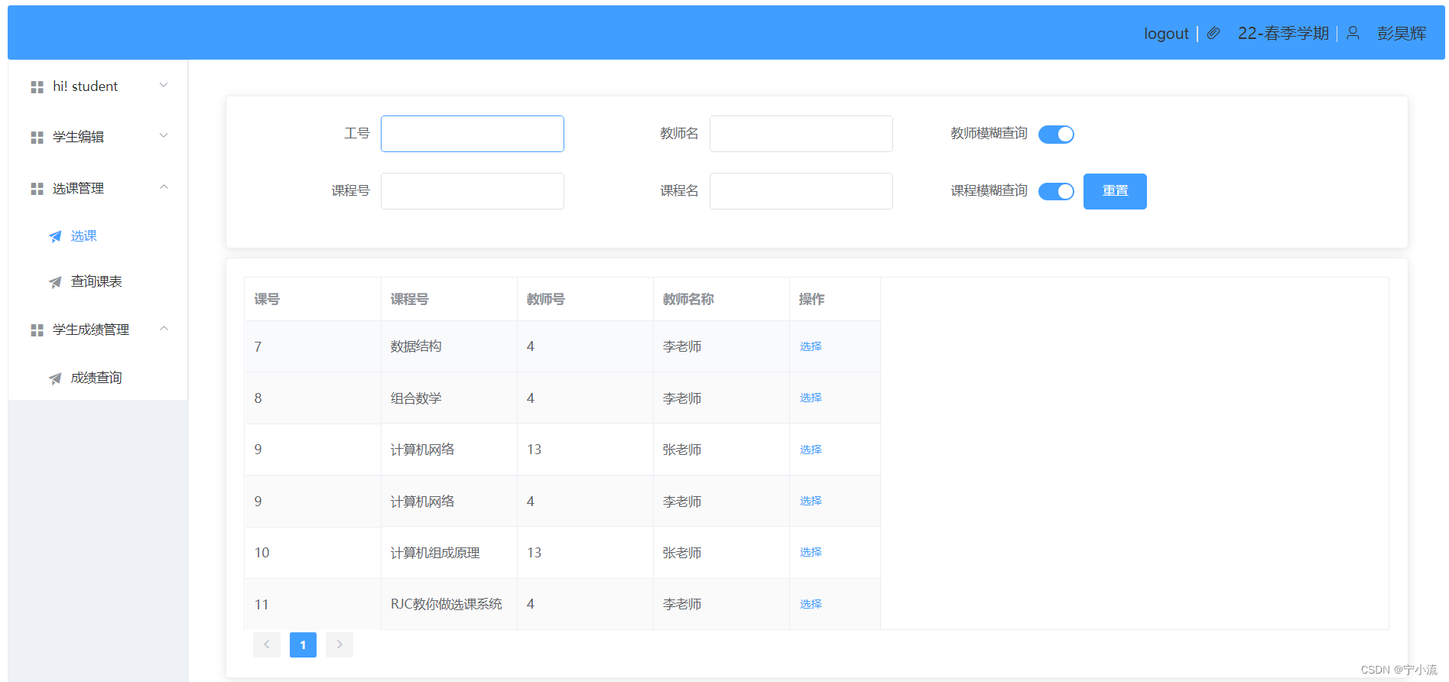Focus the 工号 input field
This screenshot has height=682, width=1449.
point(473,134)
